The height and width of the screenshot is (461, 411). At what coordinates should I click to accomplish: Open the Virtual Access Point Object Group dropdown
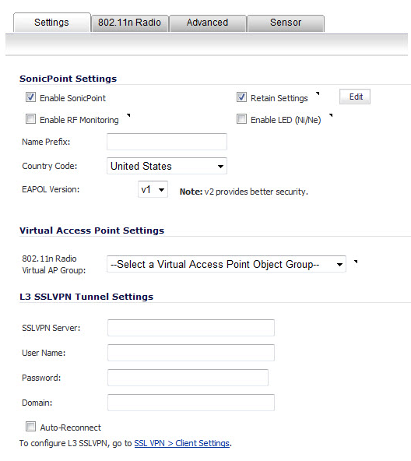(x=227, y=264)
